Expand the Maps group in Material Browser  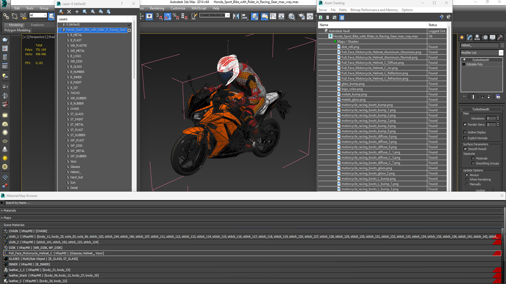pos(2,218)
